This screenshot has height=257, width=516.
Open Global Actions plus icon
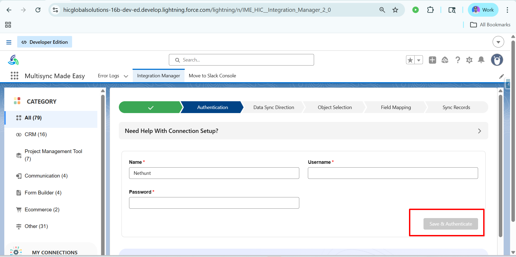coord(432,60)
